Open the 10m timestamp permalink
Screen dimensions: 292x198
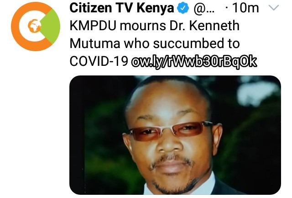pos(245,8)
